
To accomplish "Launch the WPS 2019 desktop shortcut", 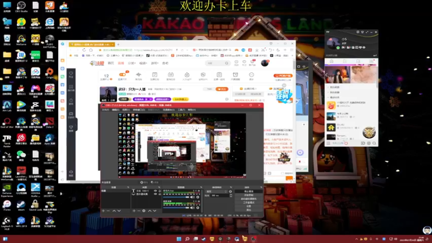I will (21, 222).
